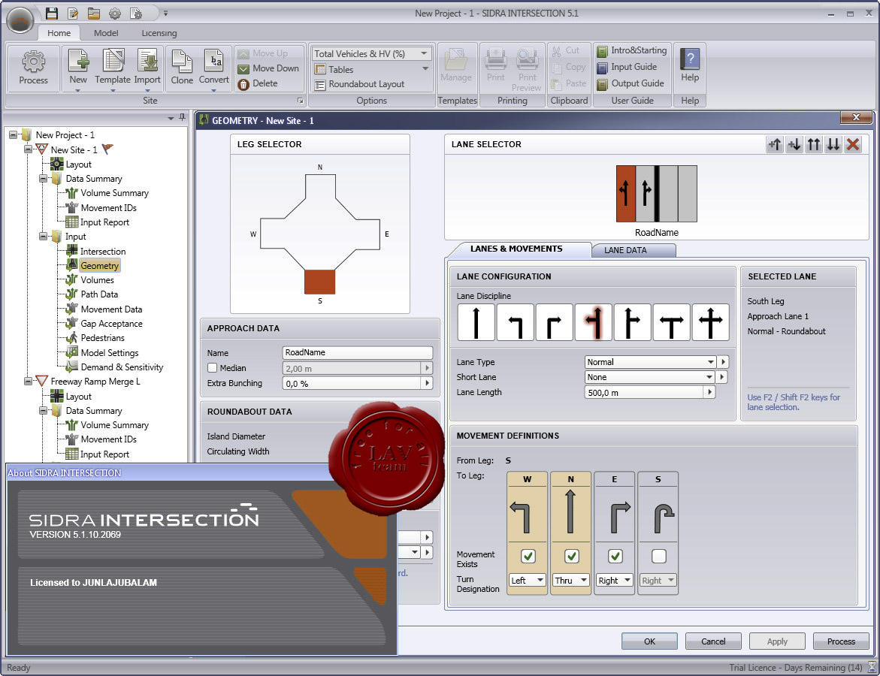Image resolution: width=880 pixels, height=676 pixels.
Task: Enable Movement Exists for S leg
Action: point(659,556)
